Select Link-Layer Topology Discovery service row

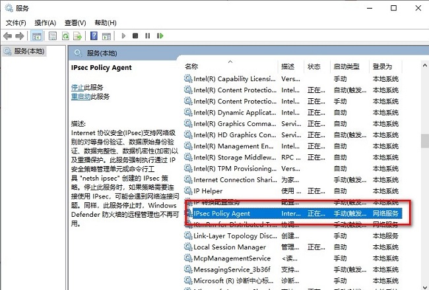(292, 235)
